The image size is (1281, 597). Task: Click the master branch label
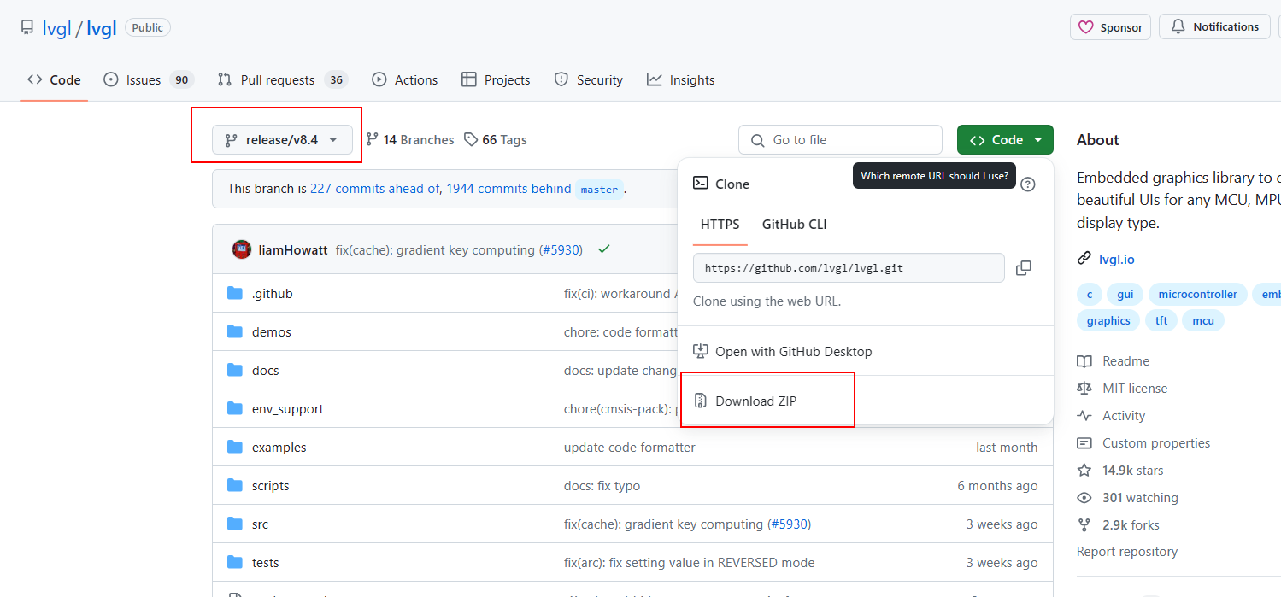click(x=599, y=190)
